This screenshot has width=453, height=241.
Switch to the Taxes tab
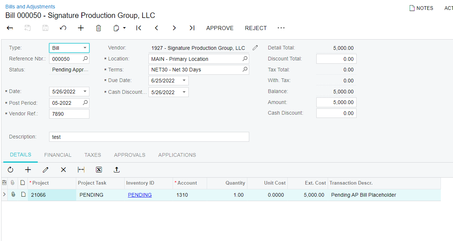pyautogui.click(x=93, y=155)
